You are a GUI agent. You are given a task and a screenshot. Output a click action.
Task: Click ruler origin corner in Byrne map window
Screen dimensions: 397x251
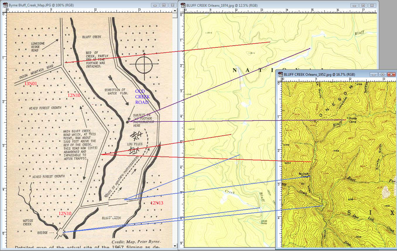pos(4,11)
